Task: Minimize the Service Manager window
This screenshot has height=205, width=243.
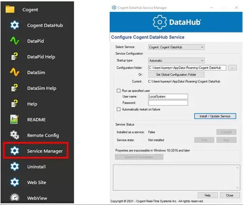Action: (212, 7)
